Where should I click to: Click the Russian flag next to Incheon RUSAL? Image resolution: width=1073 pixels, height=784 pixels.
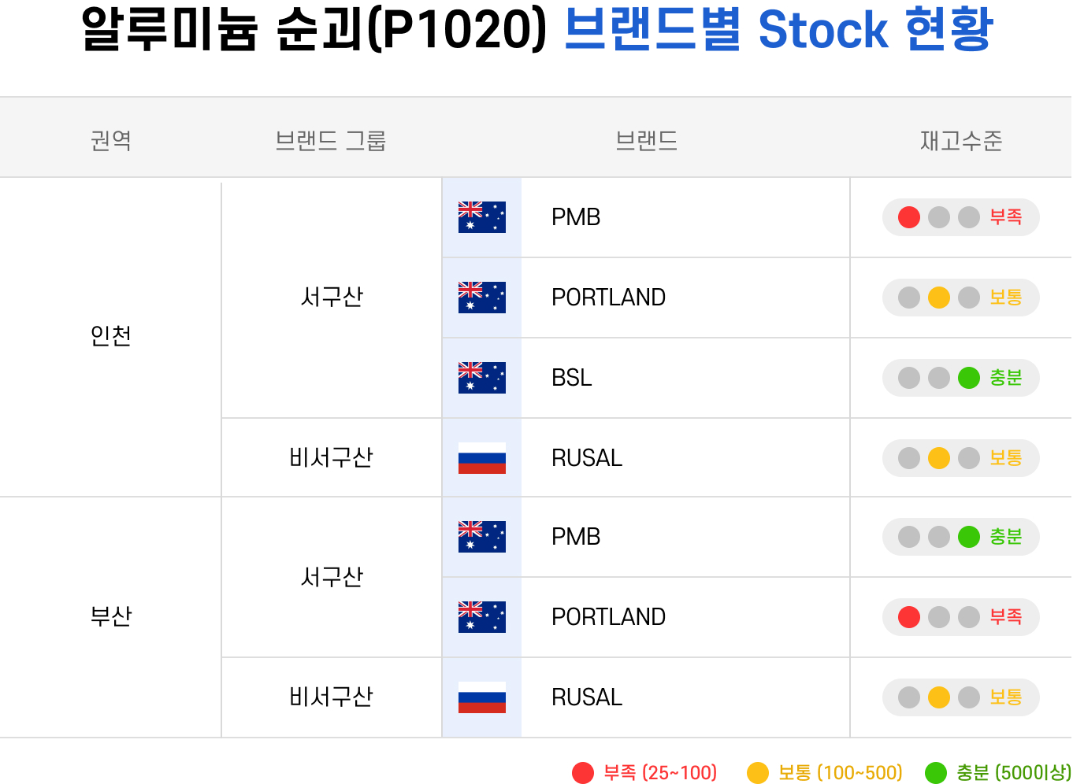(481, 458)
